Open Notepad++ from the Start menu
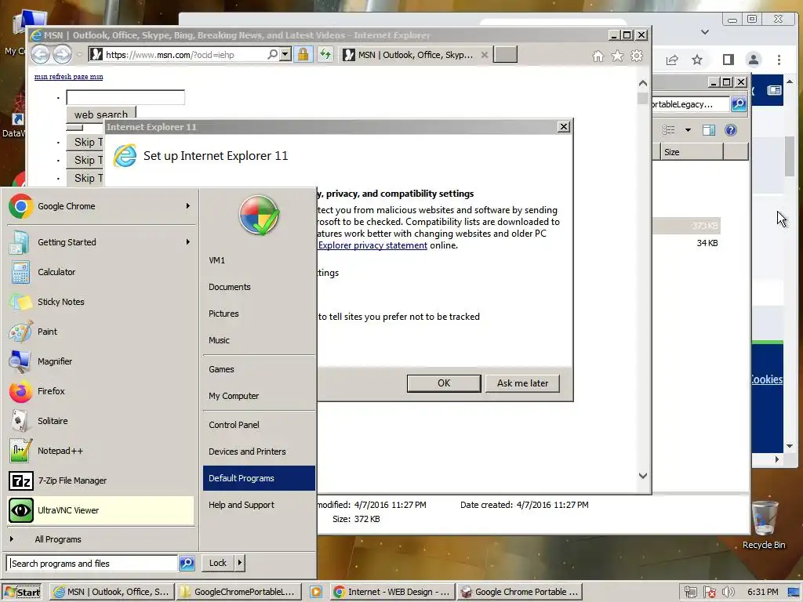This screenshot has width=803, height=602. pyautogui.click(x=100, y=451)
